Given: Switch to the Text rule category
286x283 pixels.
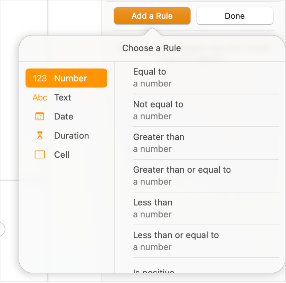Looking at the screenshot, I should [63, 98].
